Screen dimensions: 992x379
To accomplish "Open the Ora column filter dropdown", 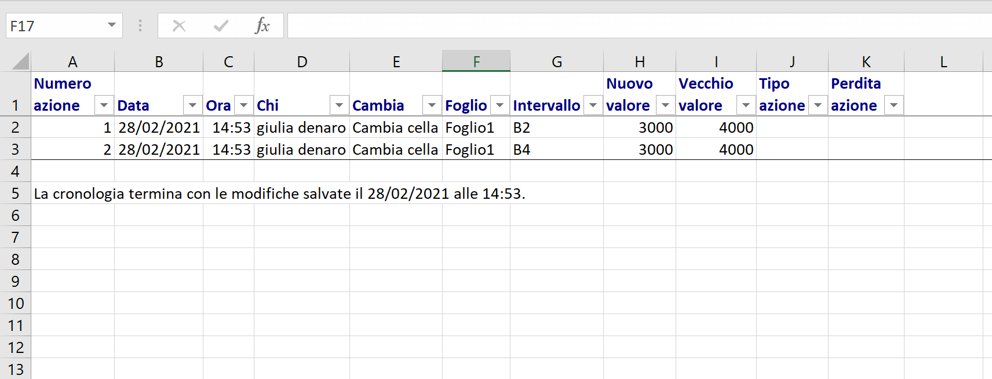I will coord(244,105).
